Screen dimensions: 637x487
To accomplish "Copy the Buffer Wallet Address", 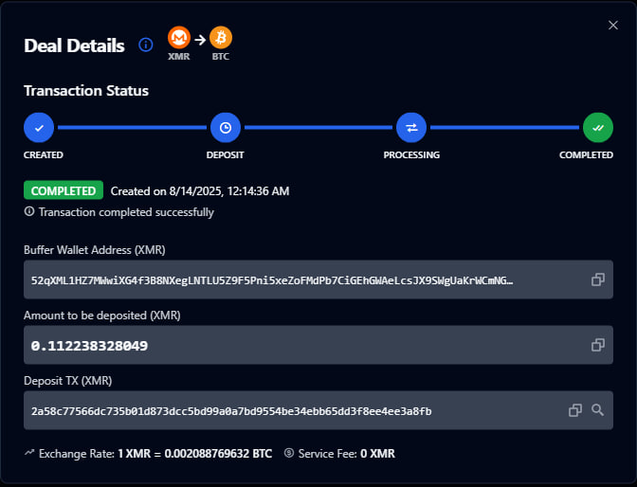I will pyautogui.click(x=597, y=280).
